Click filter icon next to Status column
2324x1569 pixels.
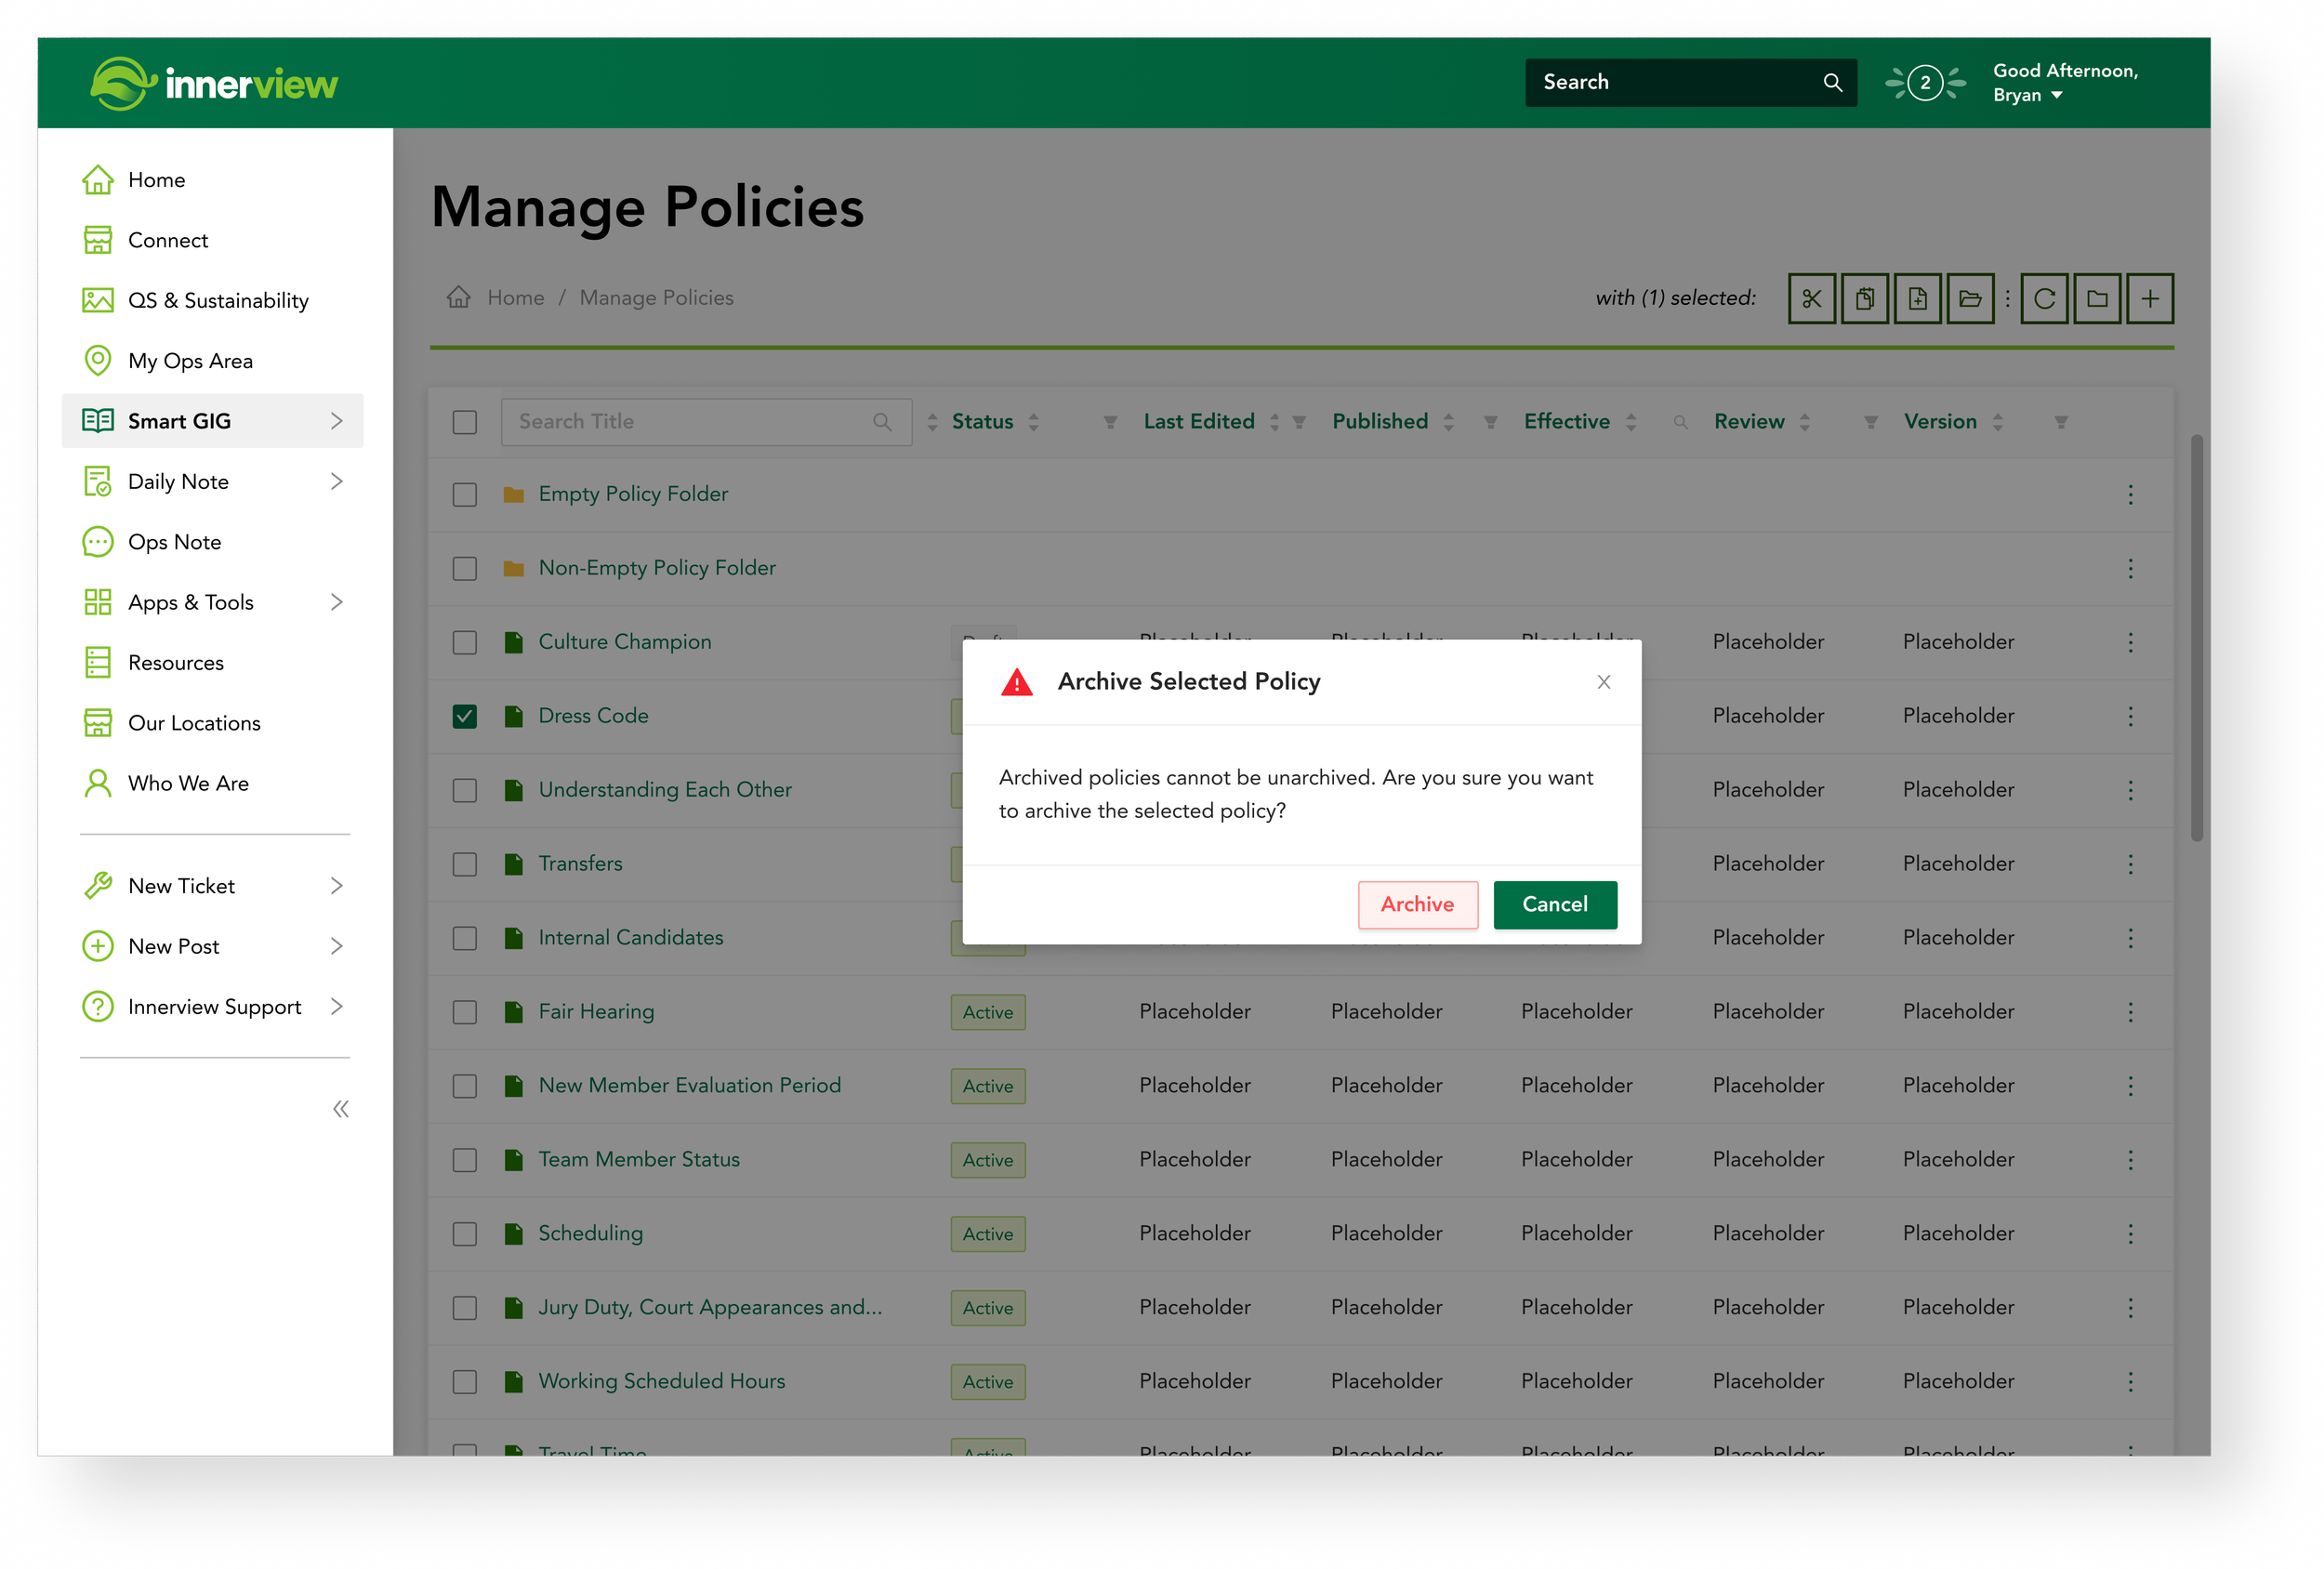1110,422
